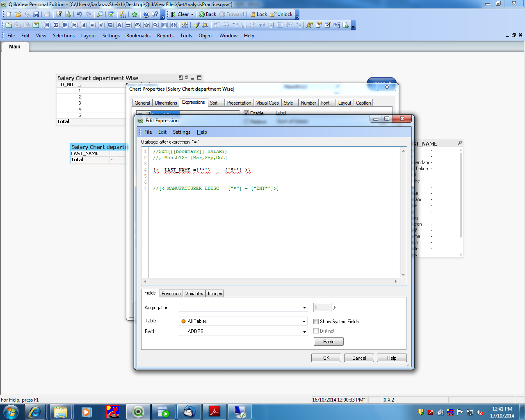Viewport: 525px width, 420px height.
Task: Open the Bookmarks menu in main menu bar
Action: tap(138, 36)
